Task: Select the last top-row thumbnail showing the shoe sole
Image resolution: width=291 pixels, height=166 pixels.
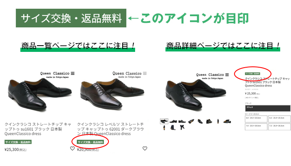Action: click(227, 121)
